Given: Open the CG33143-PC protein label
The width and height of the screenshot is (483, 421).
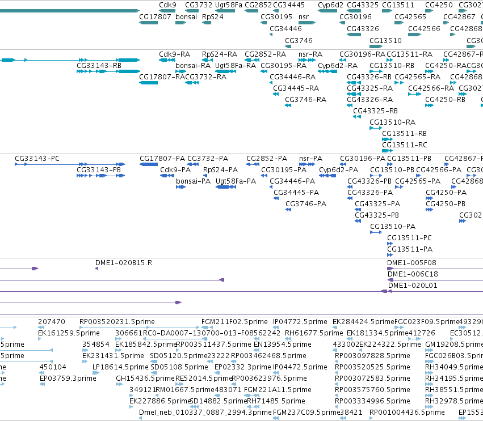Looking at the screenshot, I should point(37,159).
